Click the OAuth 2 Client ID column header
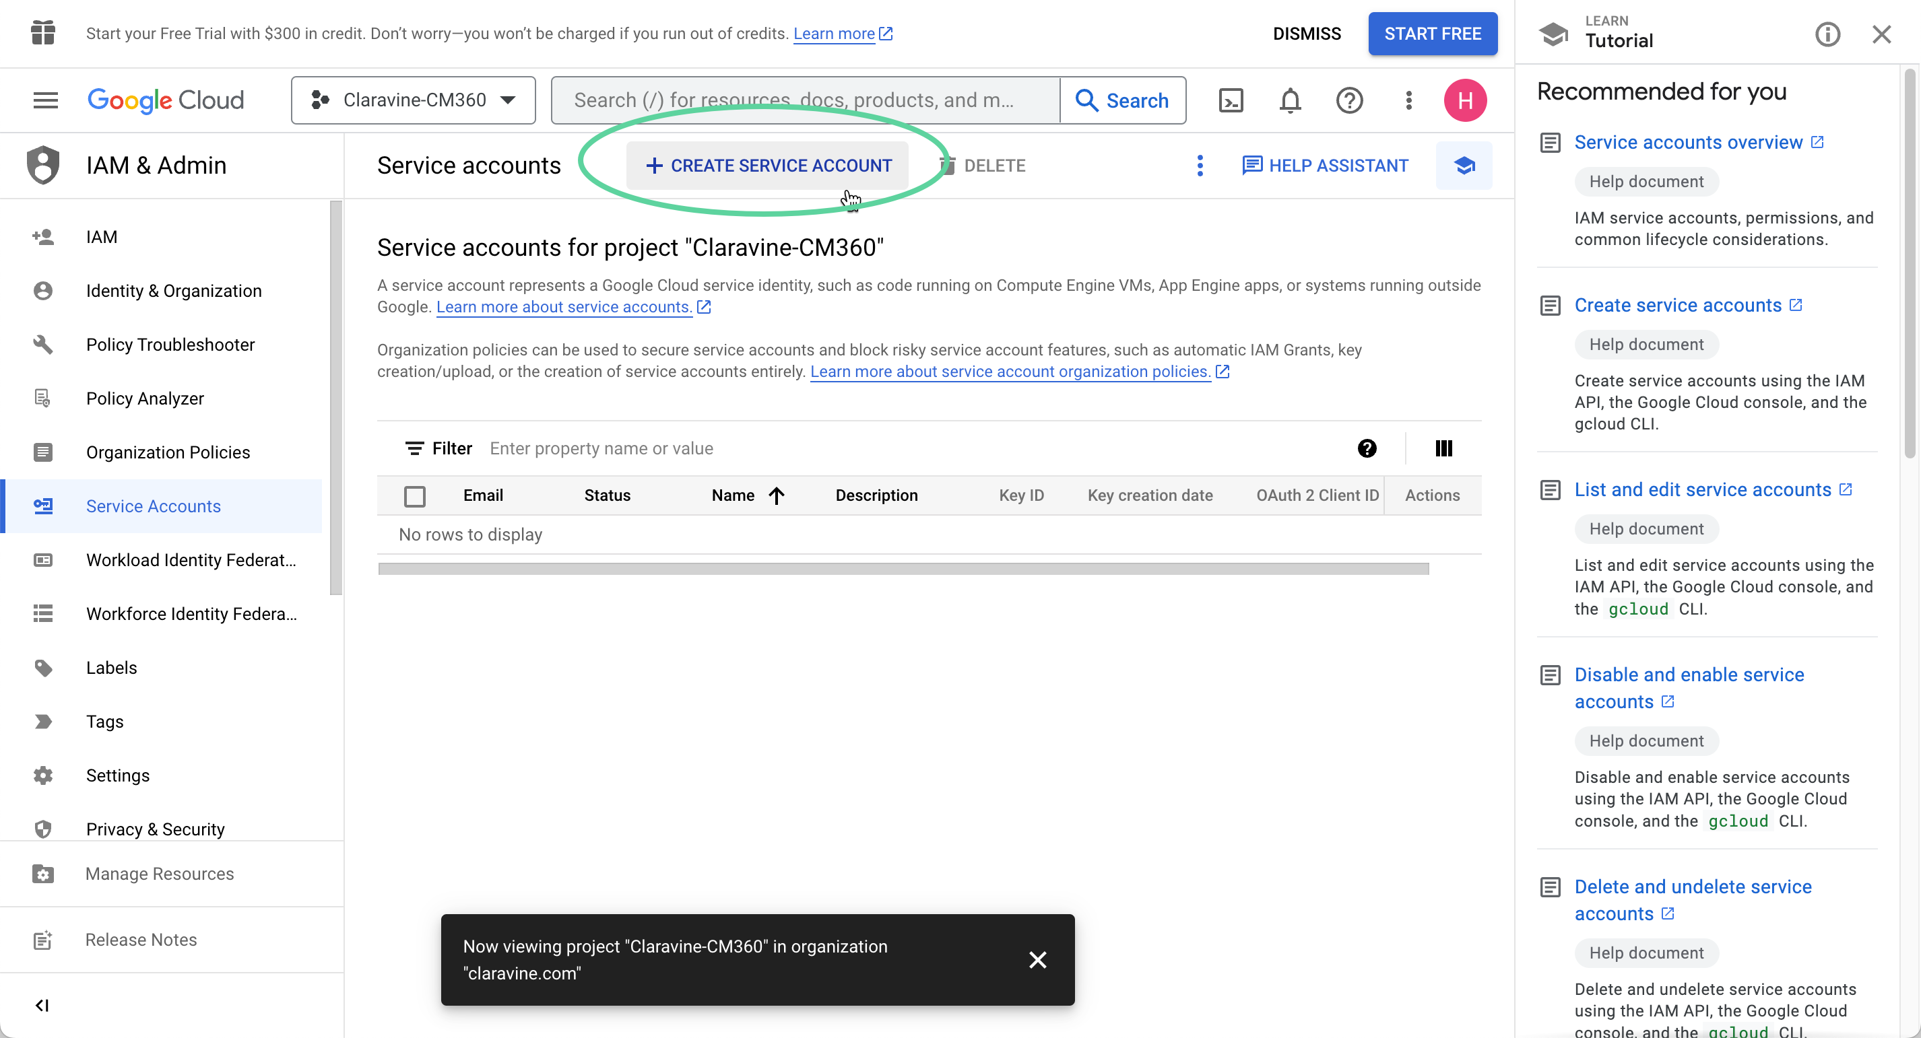The height and width of the screenshot is (1038, 1921). 1317,495
